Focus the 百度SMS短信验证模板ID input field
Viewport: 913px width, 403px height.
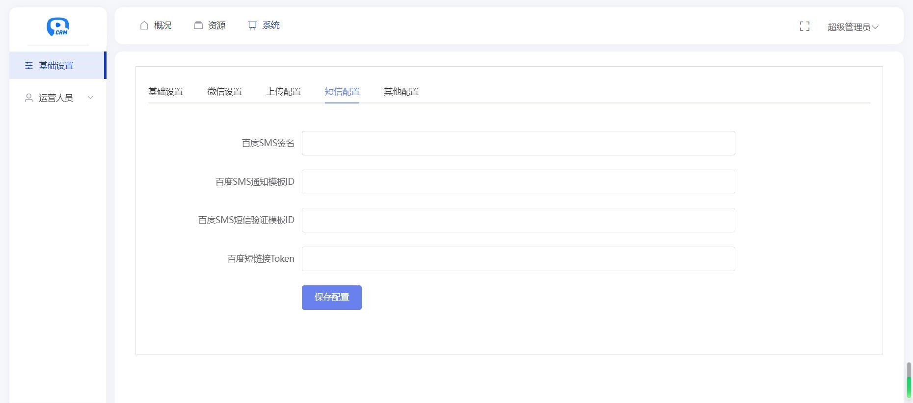coord(518,220)
